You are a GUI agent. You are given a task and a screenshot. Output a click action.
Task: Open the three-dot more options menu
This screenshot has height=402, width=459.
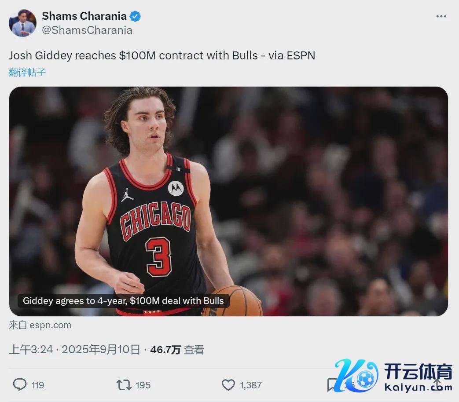441,16
